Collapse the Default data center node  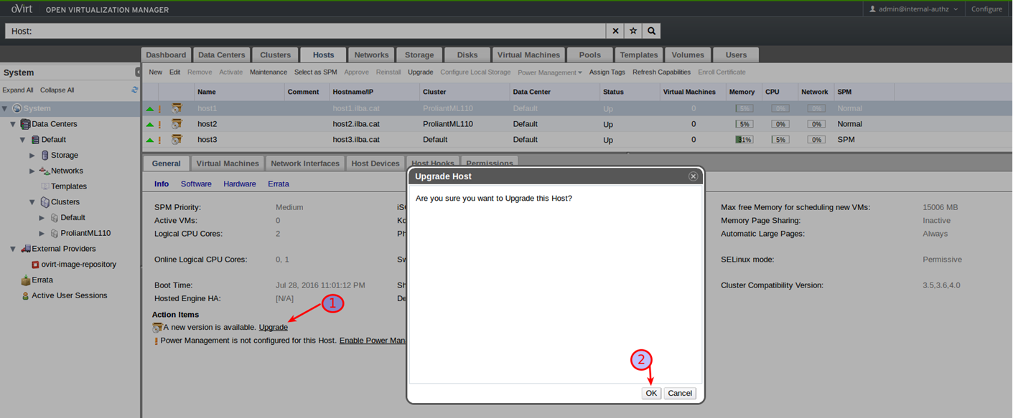22,140
